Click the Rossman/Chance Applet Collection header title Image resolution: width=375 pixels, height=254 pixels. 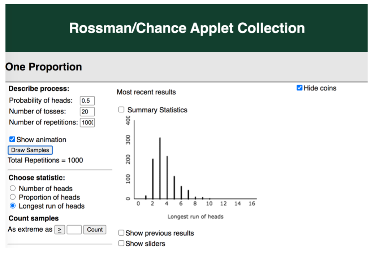[187, 28]
